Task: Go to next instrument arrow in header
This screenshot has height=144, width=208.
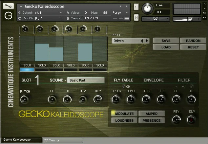Action: pos(127,6)
